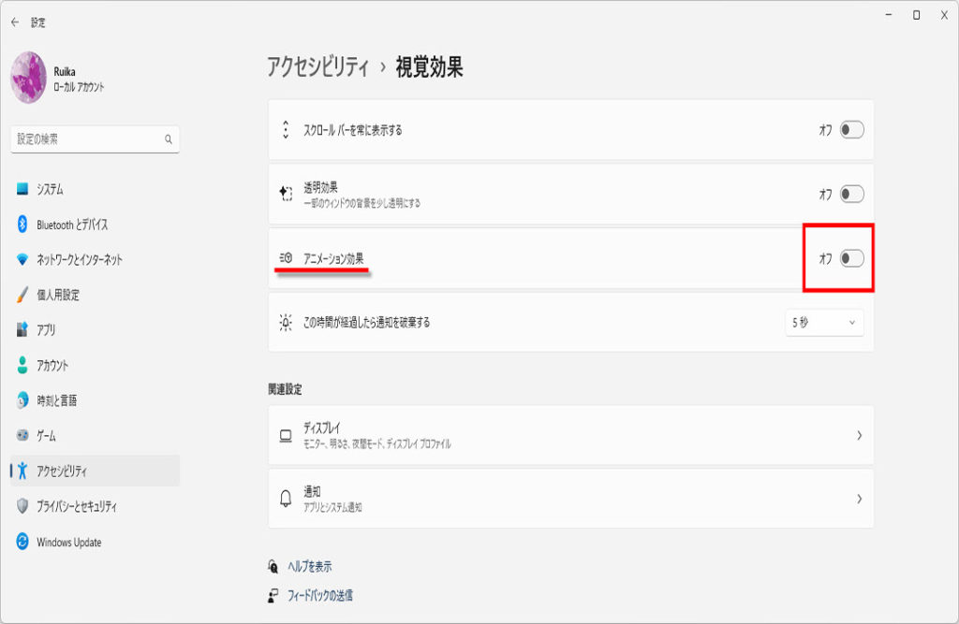Click the back arrow icon in title bar
The height and width of the screenshot is (624, 959).
tap(15, 22)
